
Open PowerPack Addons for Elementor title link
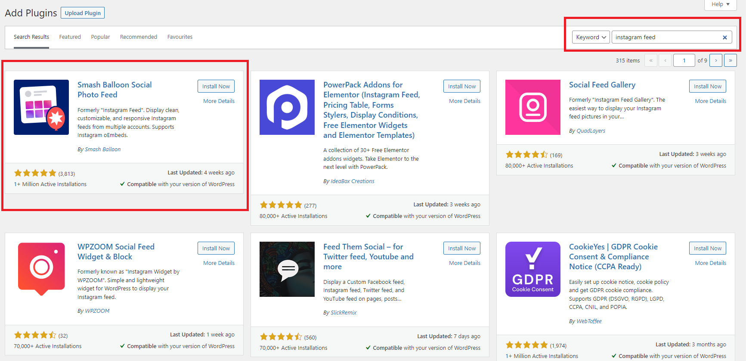tap(372, 110)
